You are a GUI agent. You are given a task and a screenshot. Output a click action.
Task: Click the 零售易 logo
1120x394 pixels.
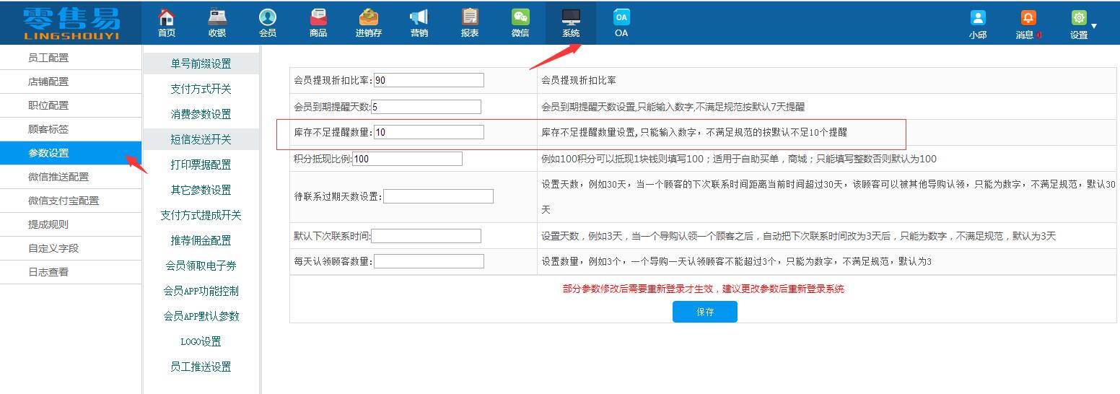71,23
